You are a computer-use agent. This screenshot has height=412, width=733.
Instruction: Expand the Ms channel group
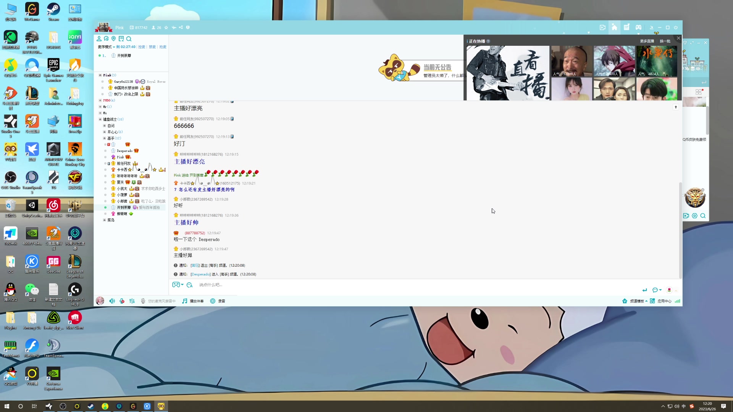100,113
